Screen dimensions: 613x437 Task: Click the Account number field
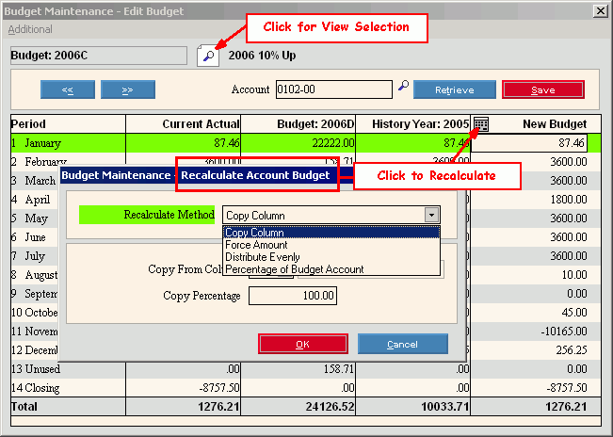[x=333, y=89]
